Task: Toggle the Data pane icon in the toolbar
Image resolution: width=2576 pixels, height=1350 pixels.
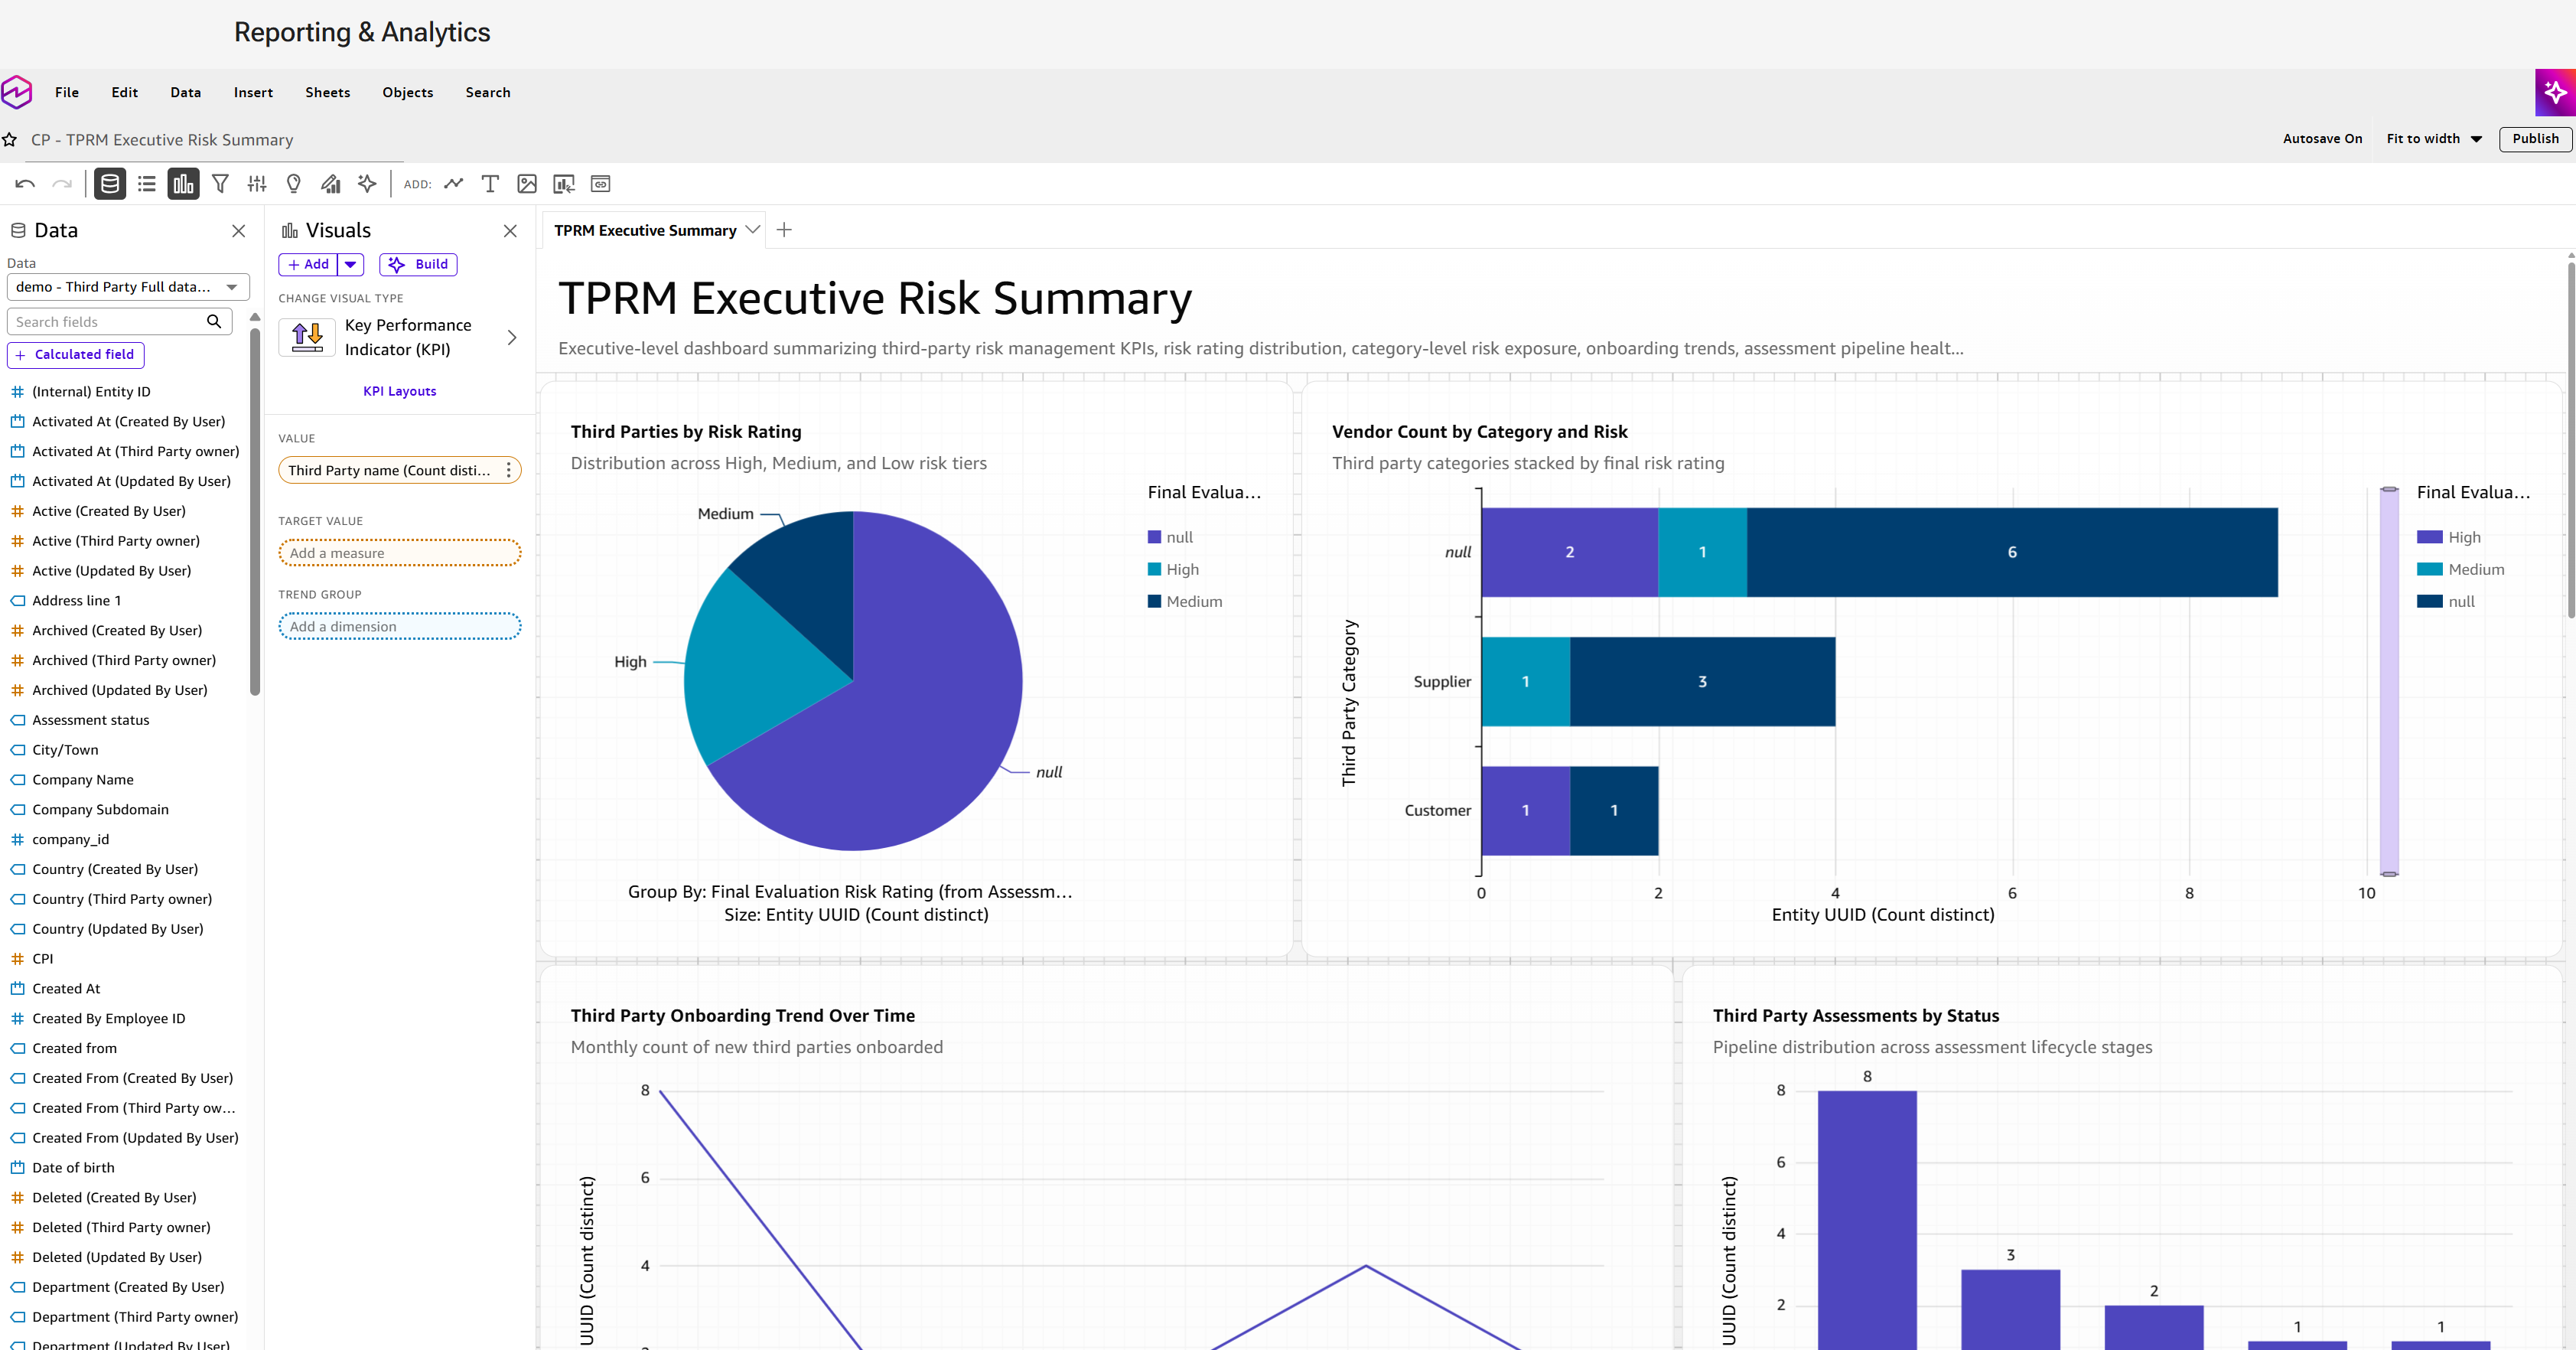Action: pos(110,184)
